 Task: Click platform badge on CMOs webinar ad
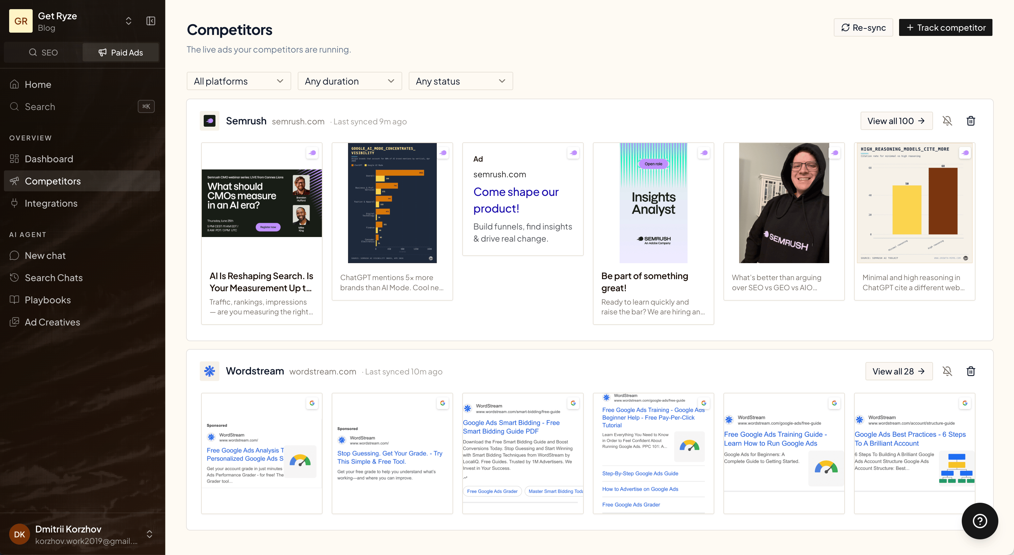312,153
